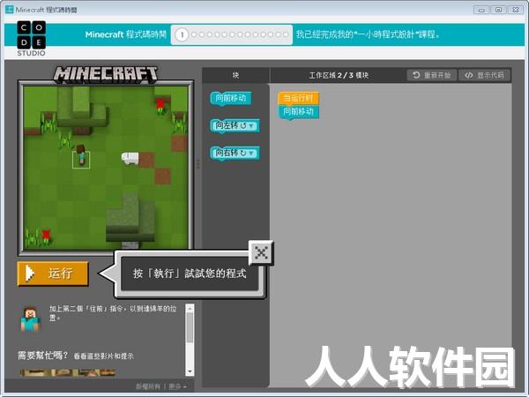
Task: Expand the 更多 footer menu
Action: (178, 386)
